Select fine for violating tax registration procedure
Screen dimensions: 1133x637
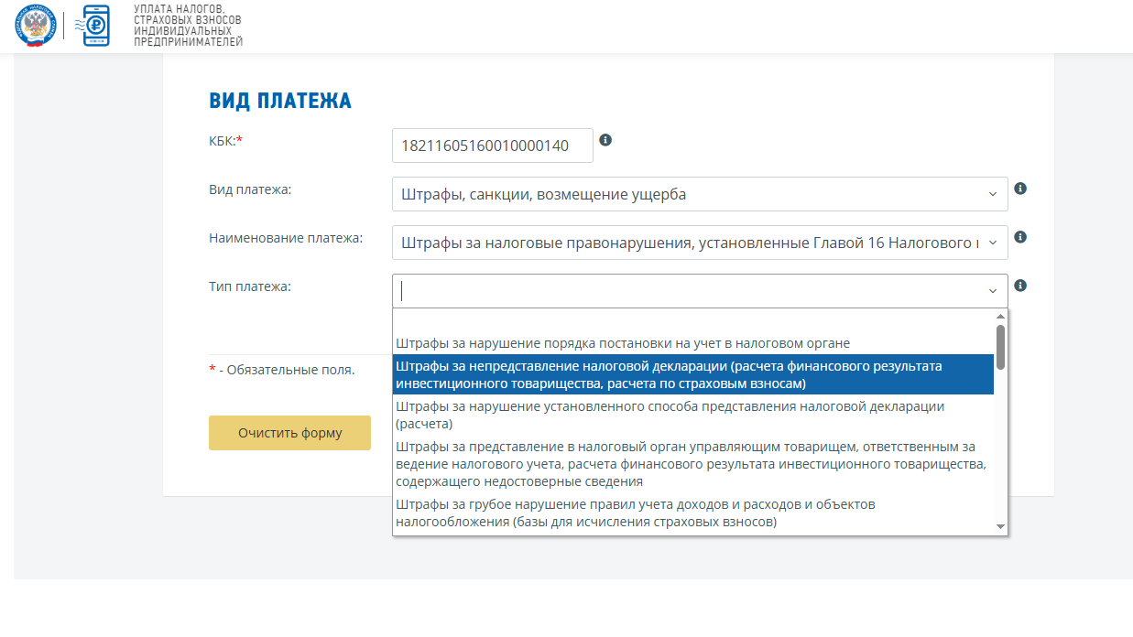tap(623, 343)
